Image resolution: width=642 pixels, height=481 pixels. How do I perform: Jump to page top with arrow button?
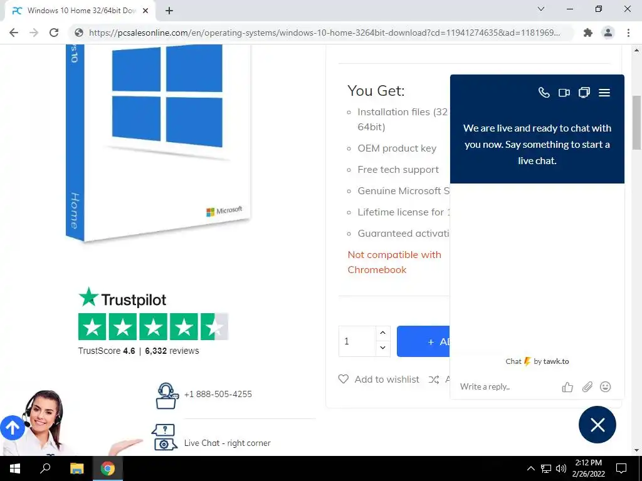tap(13, 428)
